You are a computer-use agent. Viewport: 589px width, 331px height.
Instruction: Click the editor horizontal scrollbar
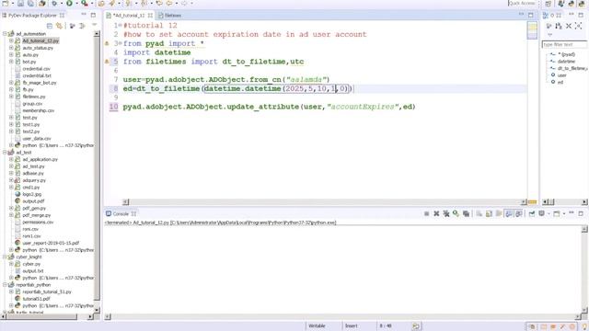[324, 202]
